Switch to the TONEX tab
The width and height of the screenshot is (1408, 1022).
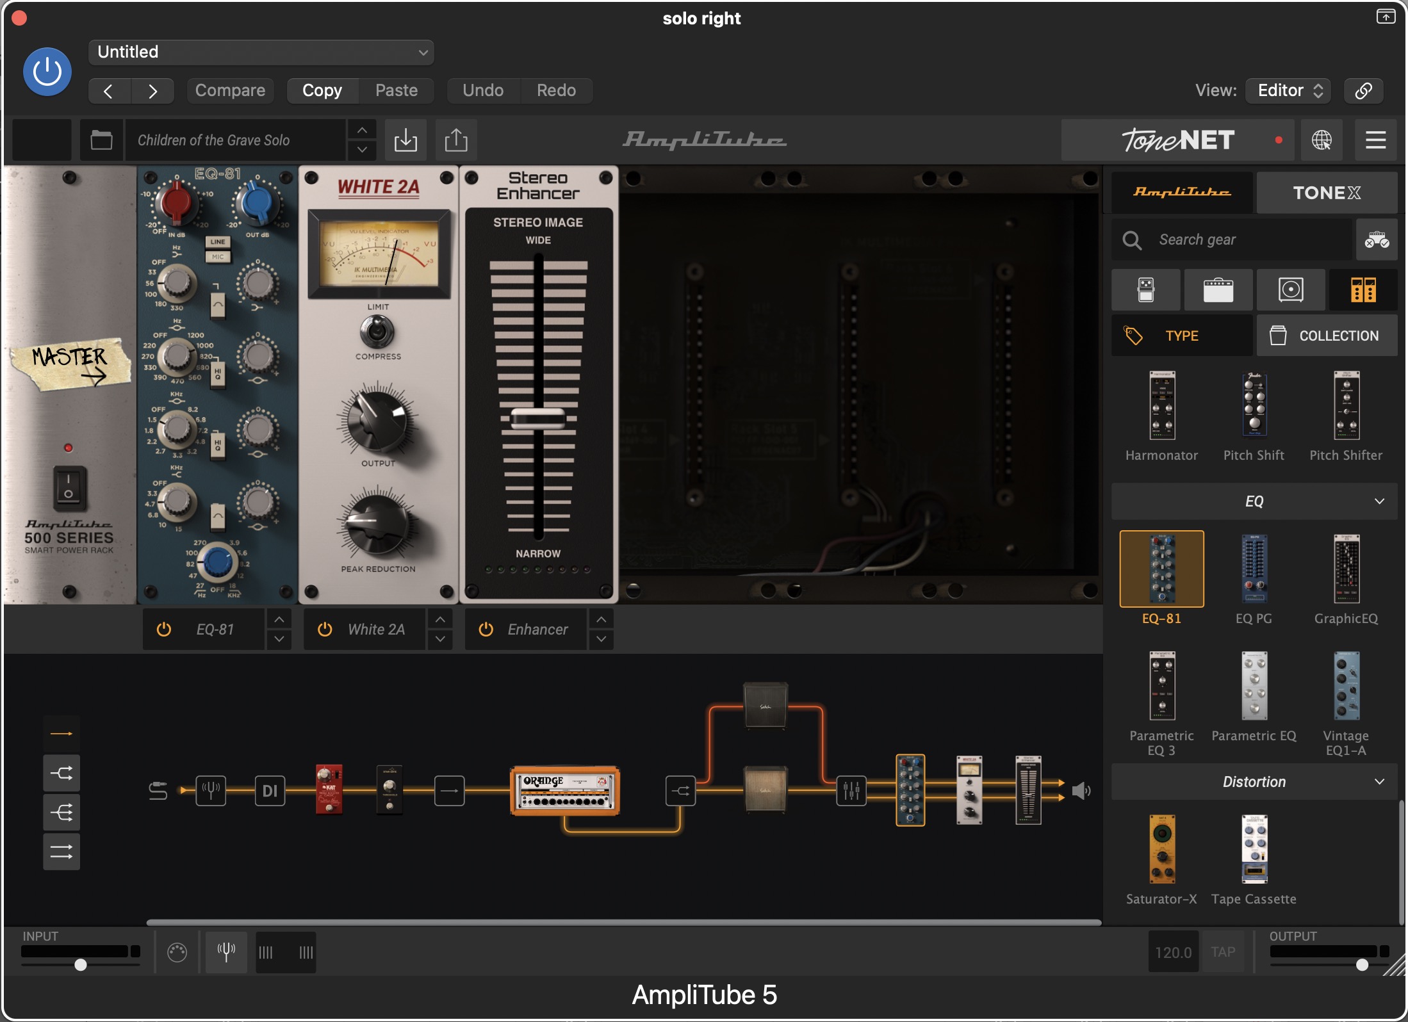[x=1326, y=193]
